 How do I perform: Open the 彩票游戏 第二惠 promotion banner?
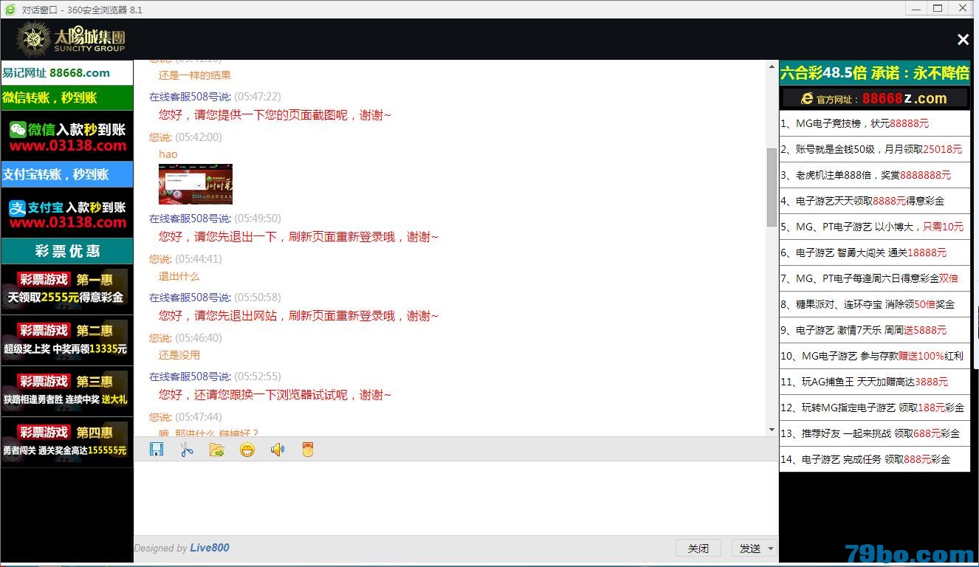pyautogui.click(x=67, y=340)
